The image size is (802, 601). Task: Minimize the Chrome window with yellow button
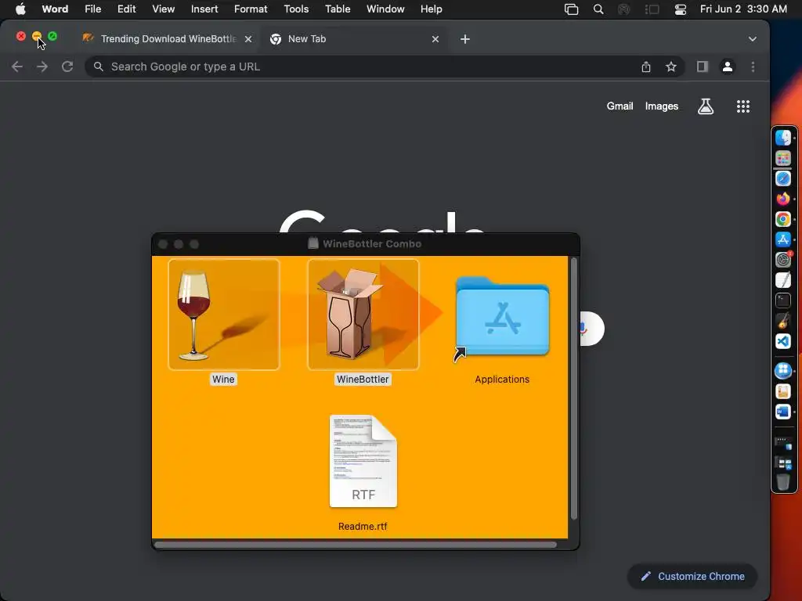(x=37, y=36)
